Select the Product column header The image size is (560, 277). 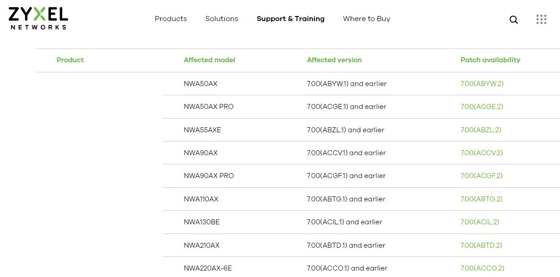[70, 60]
